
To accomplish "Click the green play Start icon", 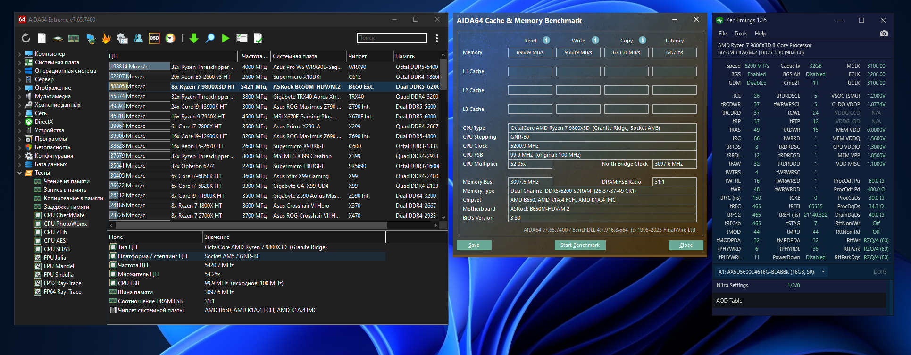I will click(226, 38).
